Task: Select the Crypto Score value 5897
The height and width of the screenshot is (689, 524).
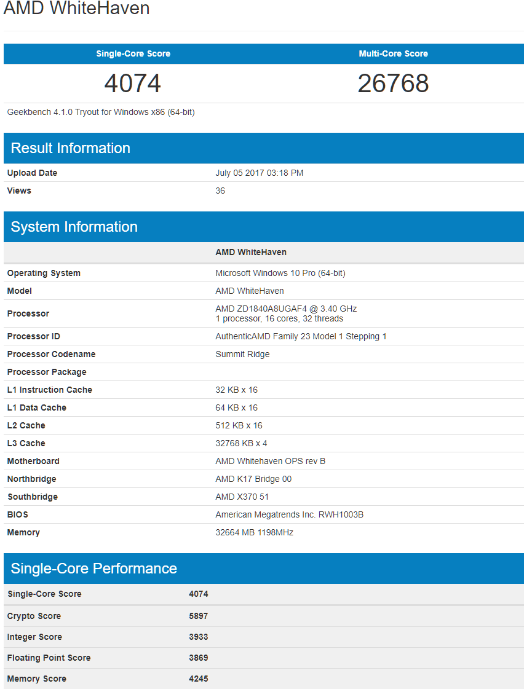Action: pos(198,616)
